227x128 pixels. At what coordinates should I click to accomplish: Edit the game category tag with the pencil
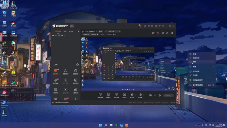coord(98,34)
